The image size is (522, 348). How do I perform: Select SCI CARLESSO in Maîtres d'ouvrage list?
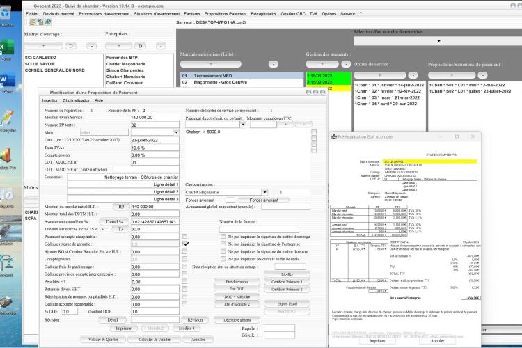click(x=40, y=58)
